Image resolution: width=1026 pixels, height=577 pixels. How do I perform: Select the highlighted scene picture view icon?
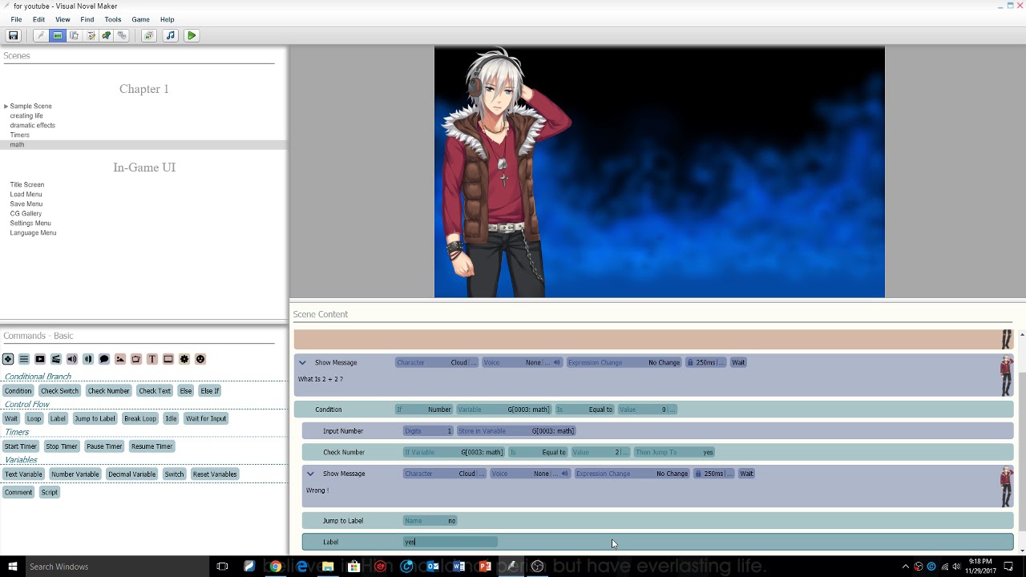click(x=58, y=35)
